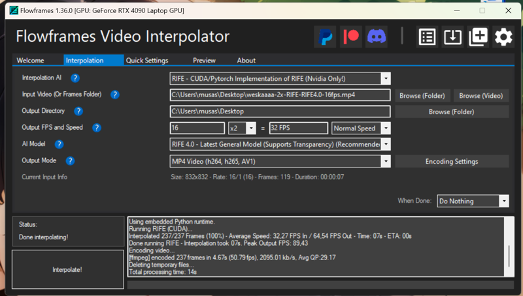Open the PayPal donation link icon
The width and height of the screenshot is (523, 296).
click(325, 37)
